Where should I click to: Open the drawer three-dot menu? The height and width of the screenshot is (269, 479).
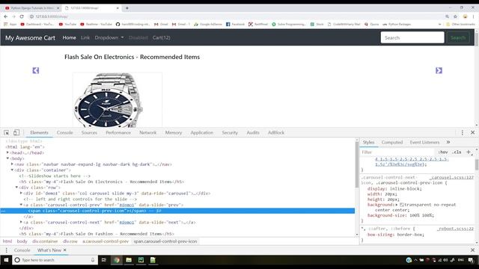point(6,250)
